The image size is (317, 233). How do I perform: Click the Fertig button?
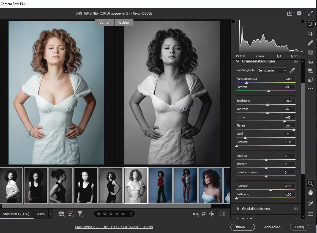coord(299,227)
